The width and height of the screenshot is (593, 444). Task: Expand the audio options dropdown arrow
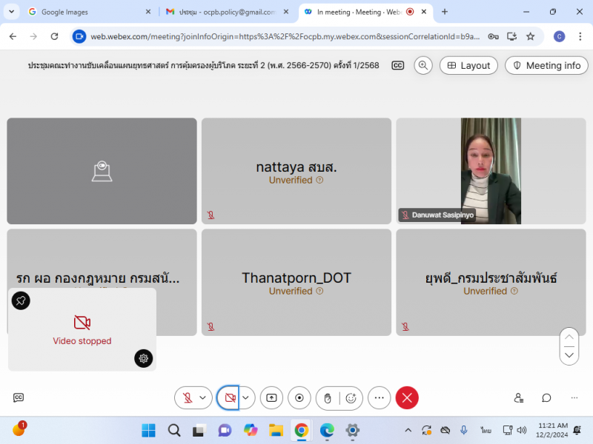203,398
